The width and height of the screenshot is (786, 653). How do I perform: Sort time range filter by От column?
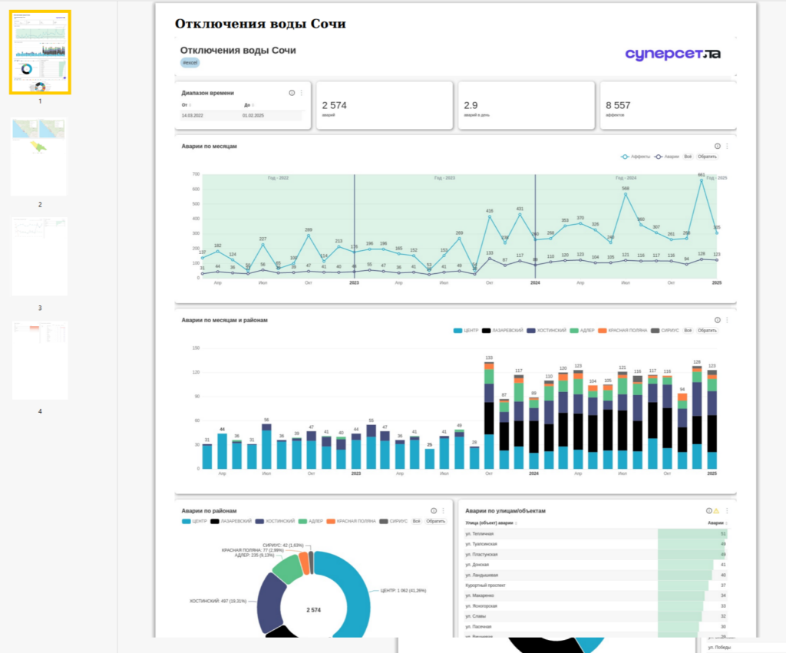pyautogui.click(x=187, y=105)
